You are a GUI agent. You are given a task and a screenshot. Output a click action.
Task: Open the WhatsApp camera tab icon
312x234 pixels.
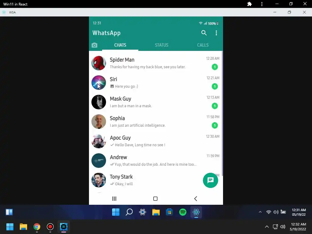94,45
